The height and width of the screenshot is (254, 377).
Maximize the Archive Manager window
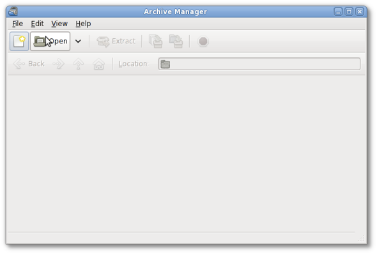coord(349,11)
